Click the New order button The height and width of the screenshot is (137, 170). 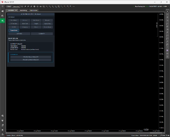point(16,6)
